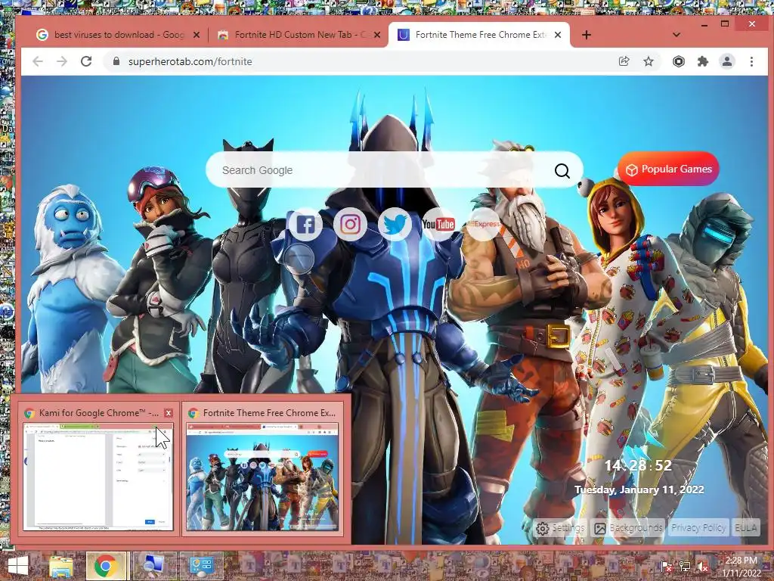Close the Fortnite Theme Free Chrome tab

point(558,35)
